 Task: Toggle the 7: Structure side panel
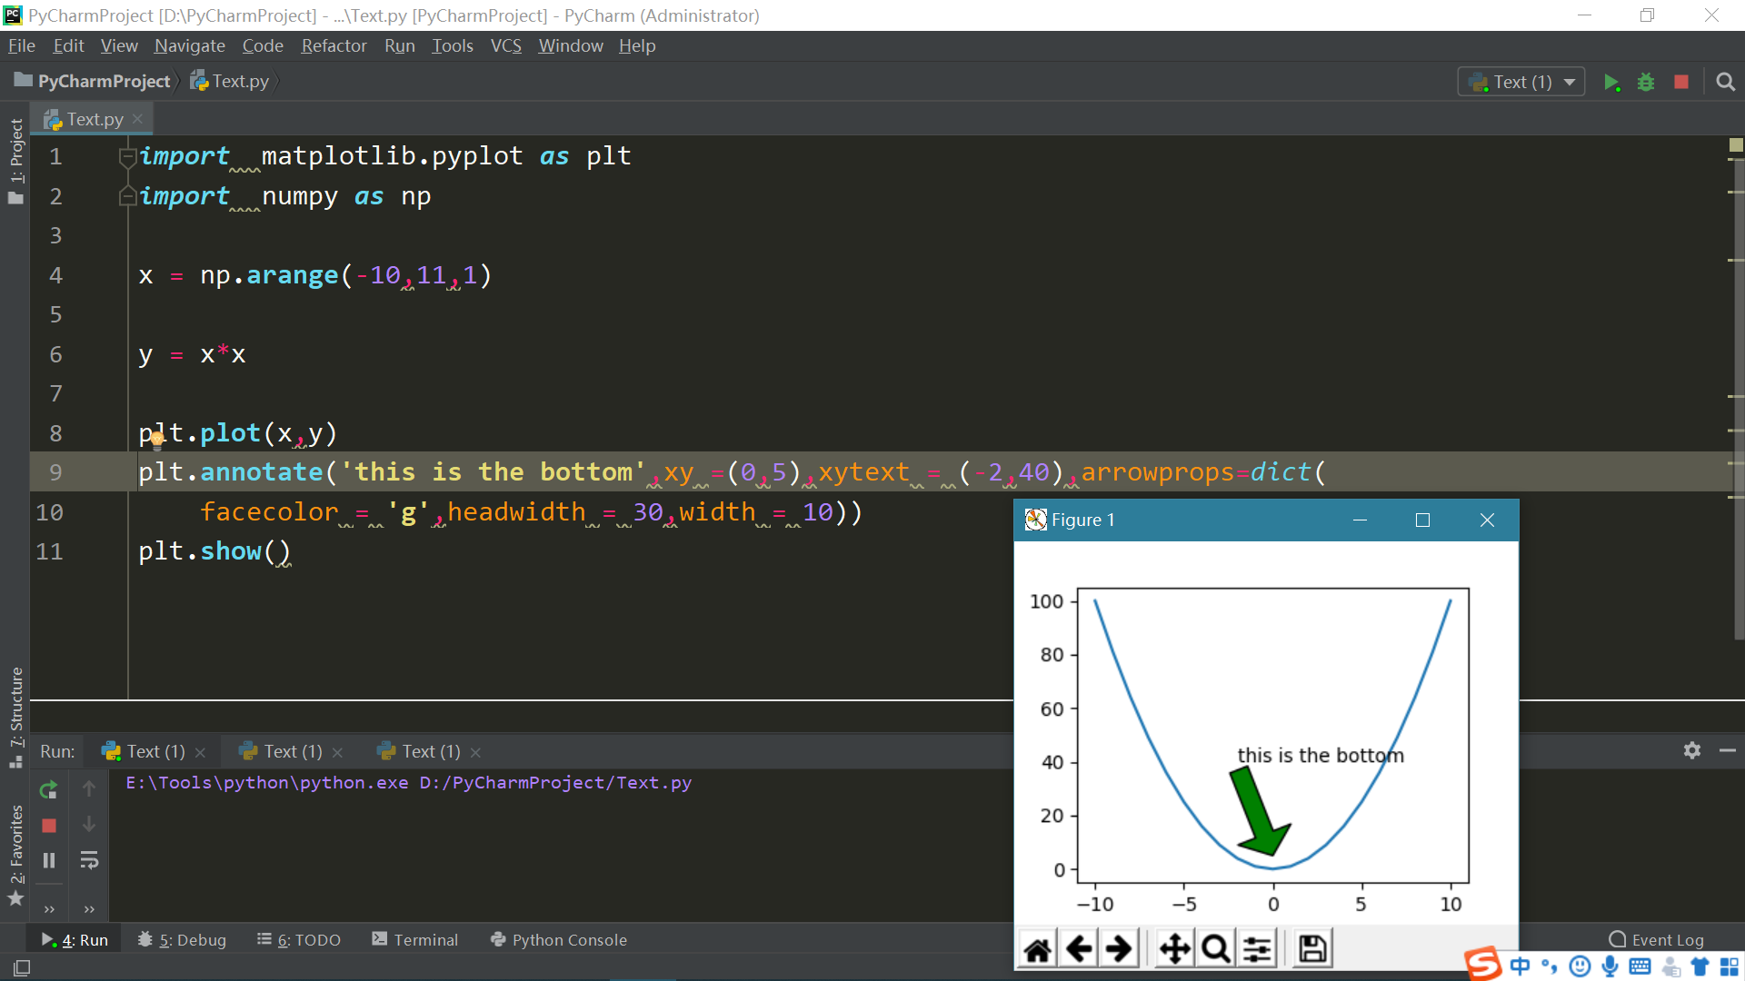point(15,718)
